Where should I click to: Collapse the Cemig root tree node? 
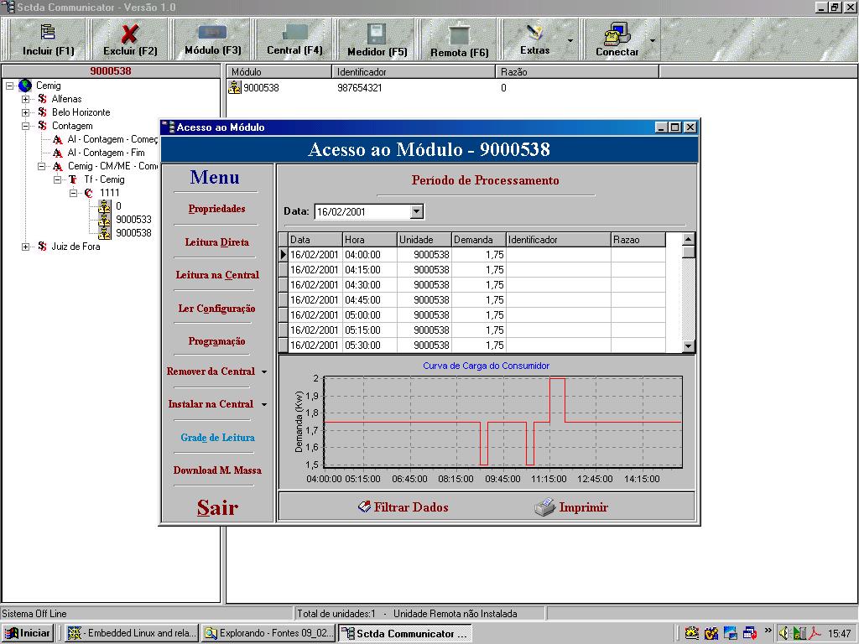point(10,86)
